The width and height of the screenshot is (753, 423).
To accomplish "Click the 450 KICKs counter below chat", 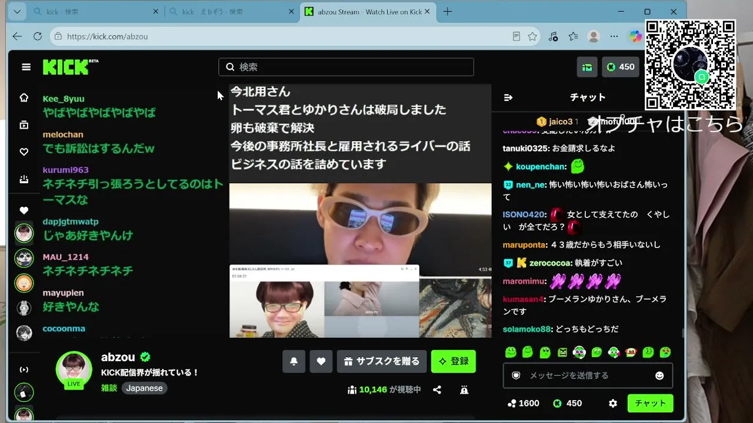I will (x=568, y=403).
